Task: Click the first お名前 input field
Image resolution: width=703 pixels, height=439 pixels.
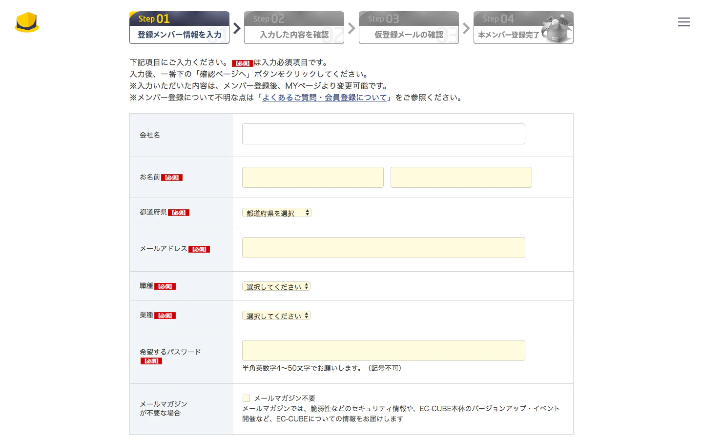Action: tap(313, 177)
